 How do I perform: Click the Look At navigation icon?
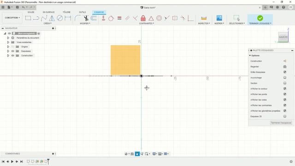click(132, 154)
